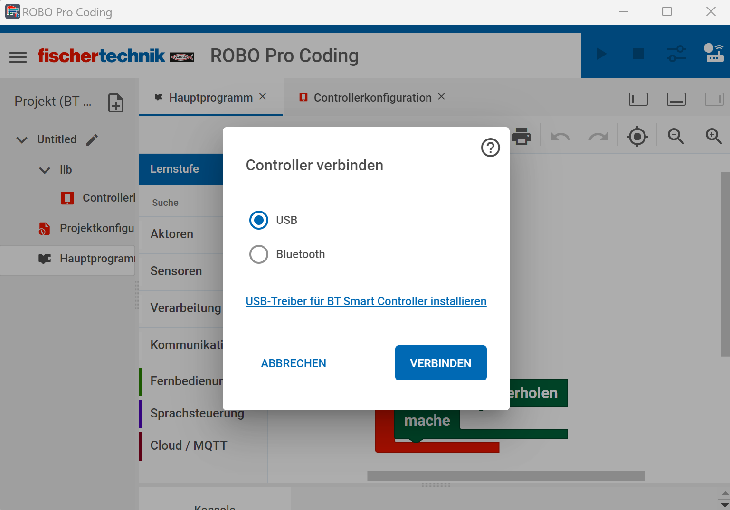Open USB-Treiber installation link

366,301
